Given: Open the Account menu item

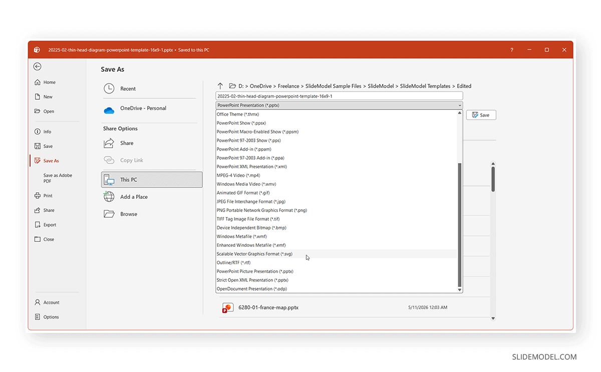Looking at the screenshot, I should pyautogui.click(x=51, y=302).
